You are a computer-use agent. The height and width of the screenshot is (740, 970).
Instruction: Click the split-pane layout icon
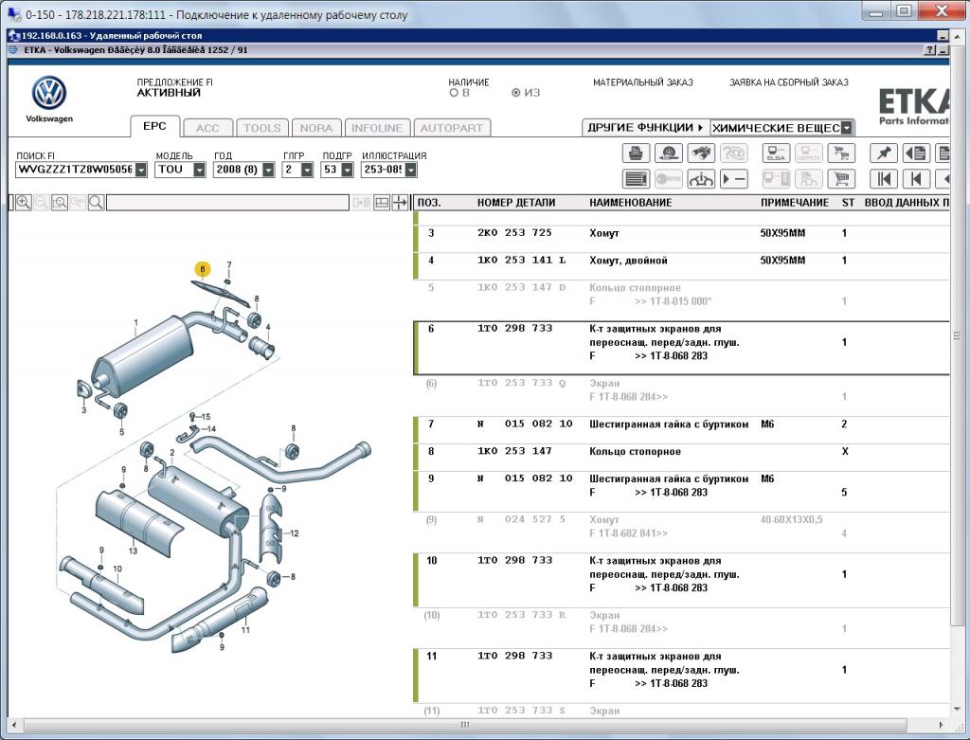click(x=382, y=203)
